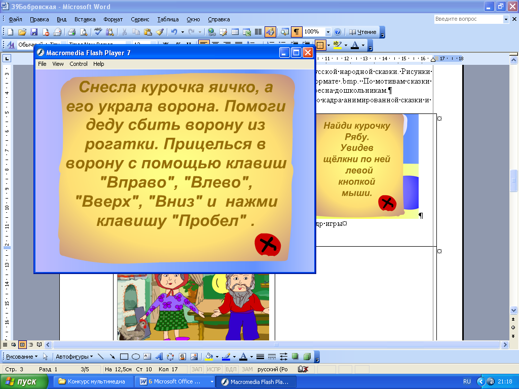
Task: Toggle the Drawing toolbar button in standard toolbar
Action: click(x=270, y=32)
